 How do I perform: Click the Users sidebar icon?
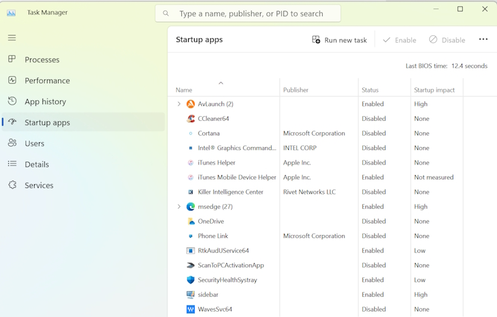coord(12,143)
